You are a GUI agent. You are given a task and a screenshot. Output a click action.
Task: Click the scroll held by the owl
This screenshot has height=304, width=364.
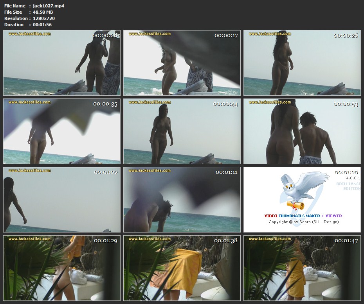click(x=295, y=205)
